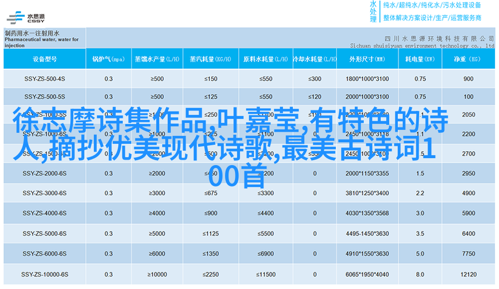The image size is (499, 289).
Task: Click raw water value ≤3300
Action: (266, 193)
